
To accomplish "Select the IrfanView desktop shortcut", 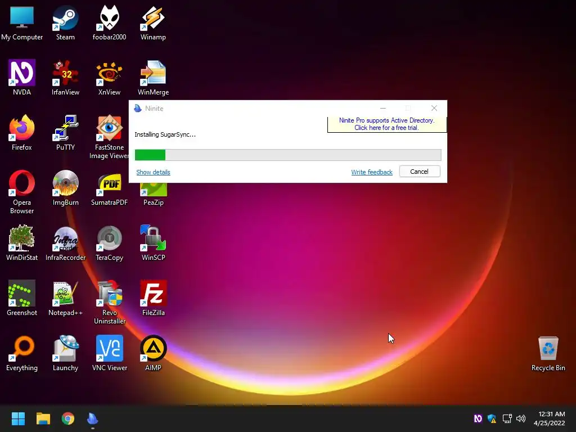I will click(x=65, y=78).
